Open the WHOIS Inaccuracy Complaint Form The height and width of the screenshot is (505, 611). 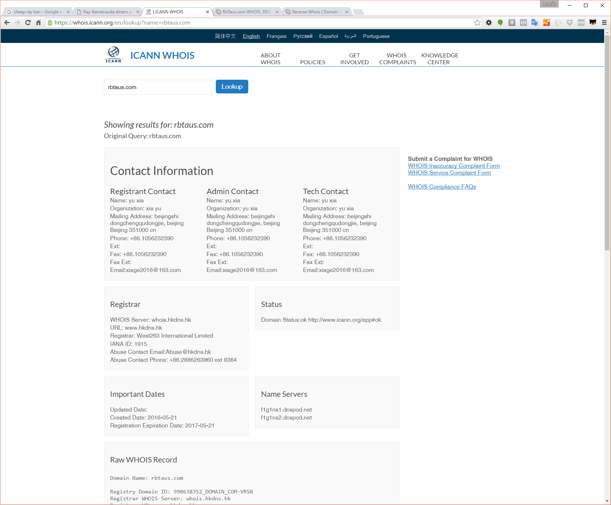(x=454, y=166)
